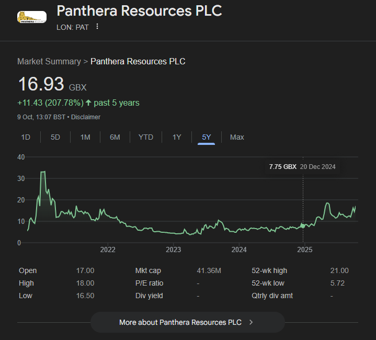Switch chart to 6M range
The image size is (376, 340).
(x=115, y=137)
